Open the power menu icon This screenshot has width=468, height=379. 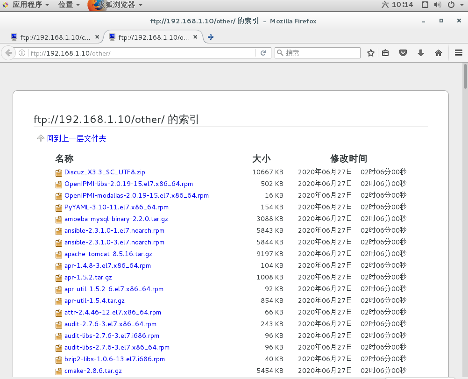pyautogui.click(x=451, y=5)
